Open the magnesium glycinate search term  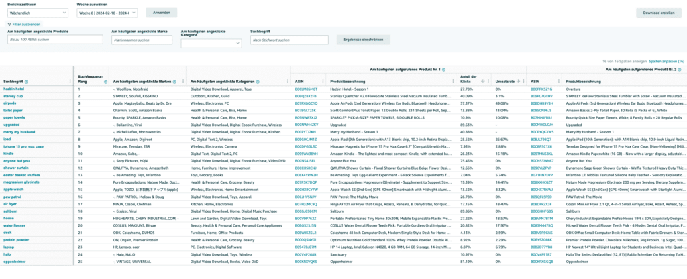point(21,182)
